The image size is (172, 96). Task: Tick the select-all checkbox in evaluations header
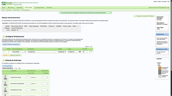coord(4,49)
